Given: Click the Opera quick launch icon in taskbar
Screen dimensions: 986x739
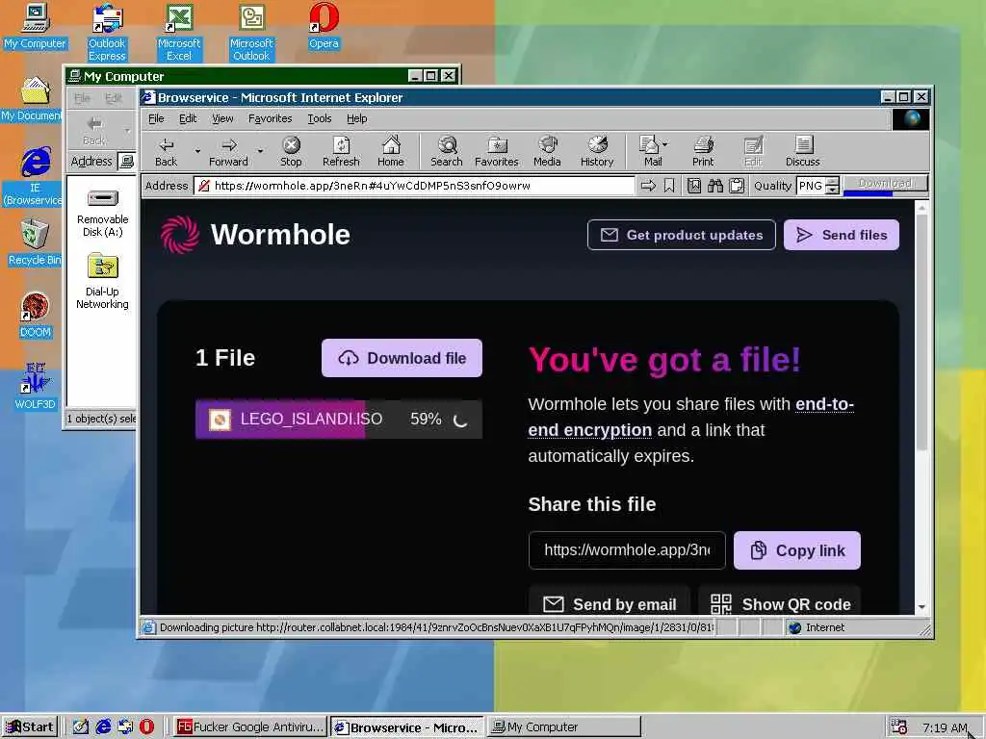Looking at the screenshot, I should pyautogui.click(x=146, y=727).
